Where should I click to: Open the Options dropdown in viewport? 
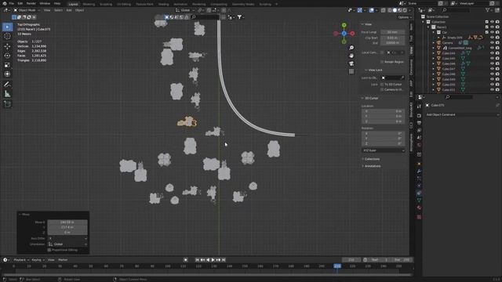pos(404,17)
